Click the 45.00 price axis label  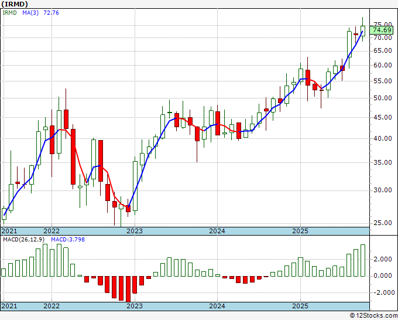point(383,117)
